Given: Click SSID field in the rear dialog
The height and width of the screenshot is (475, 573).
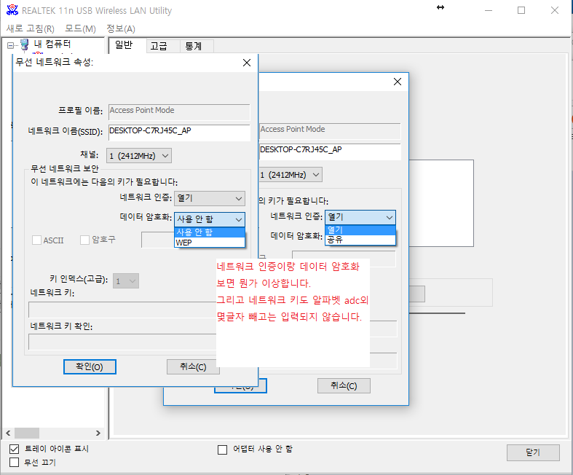Looking at the screenshot, I should click(330, 152).
